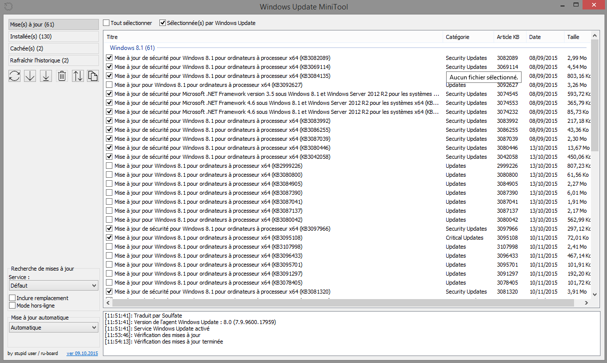Image resolution: width=607 pixels, height=363 pixels.
Task: Sort the list by the Taille column
Action: [x=577, y=37]
